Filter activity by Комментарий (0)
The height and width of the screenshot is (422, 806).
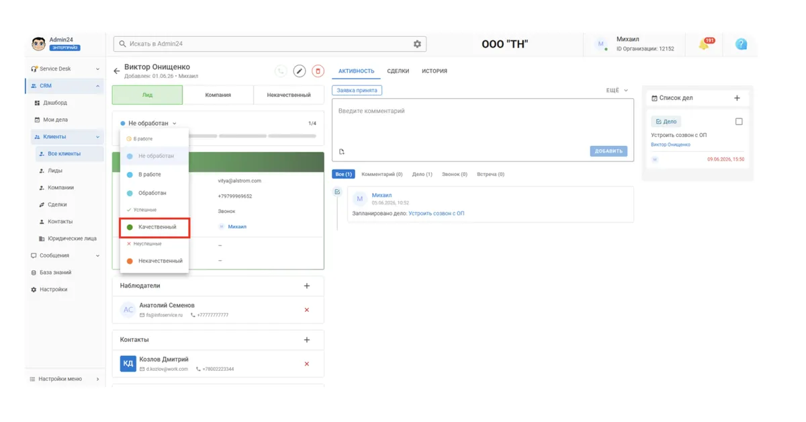[382, 175]
